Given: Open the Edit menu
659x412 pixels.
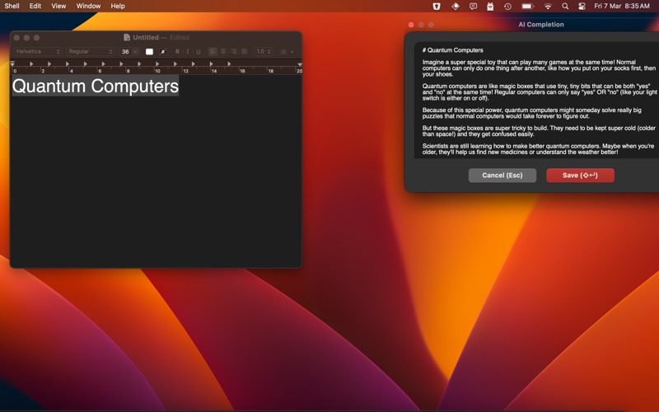Looking at the screenshot, I should (35, 7).
